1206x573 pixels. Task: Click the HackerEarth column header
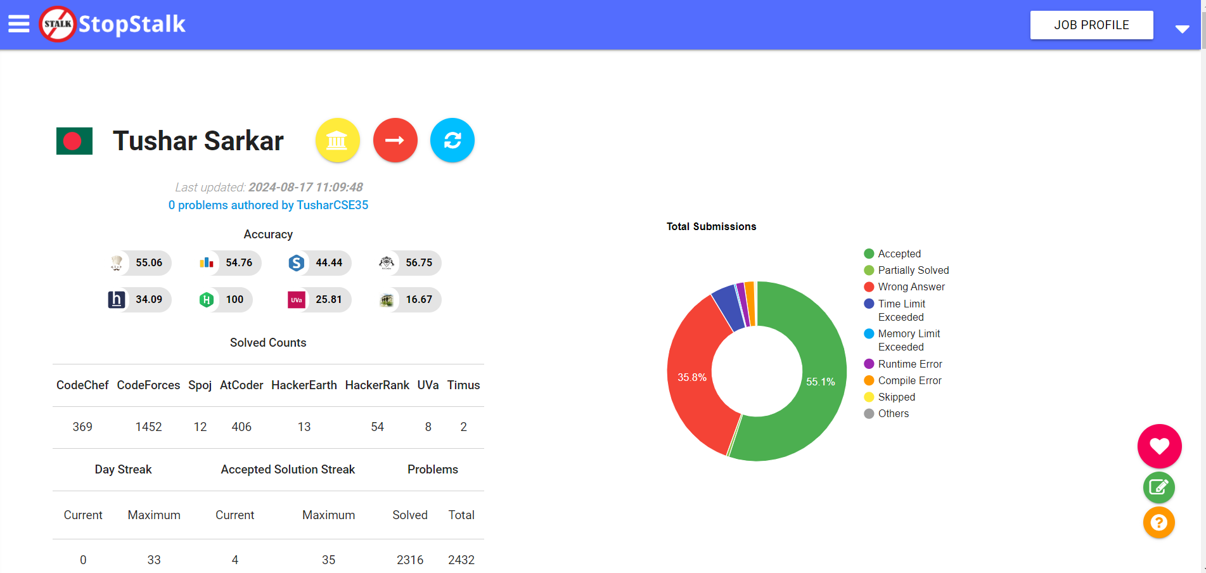[304, 385]
